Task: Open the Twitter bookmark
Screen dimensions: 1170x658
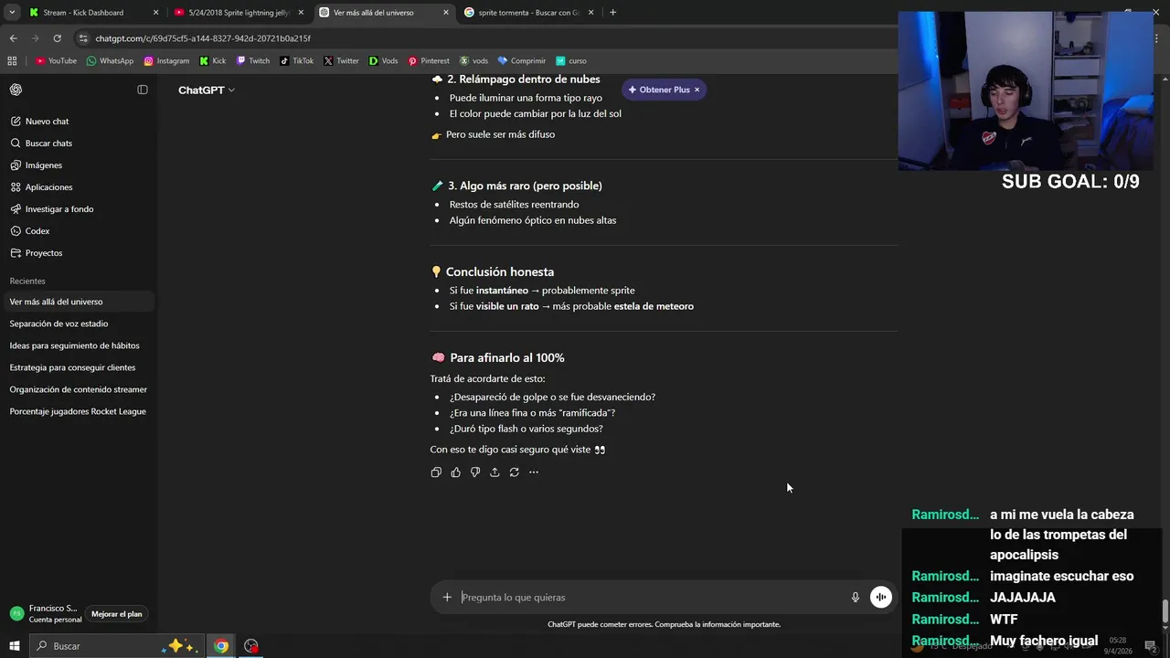Action: pyautogui.click(x=341, y=61)
